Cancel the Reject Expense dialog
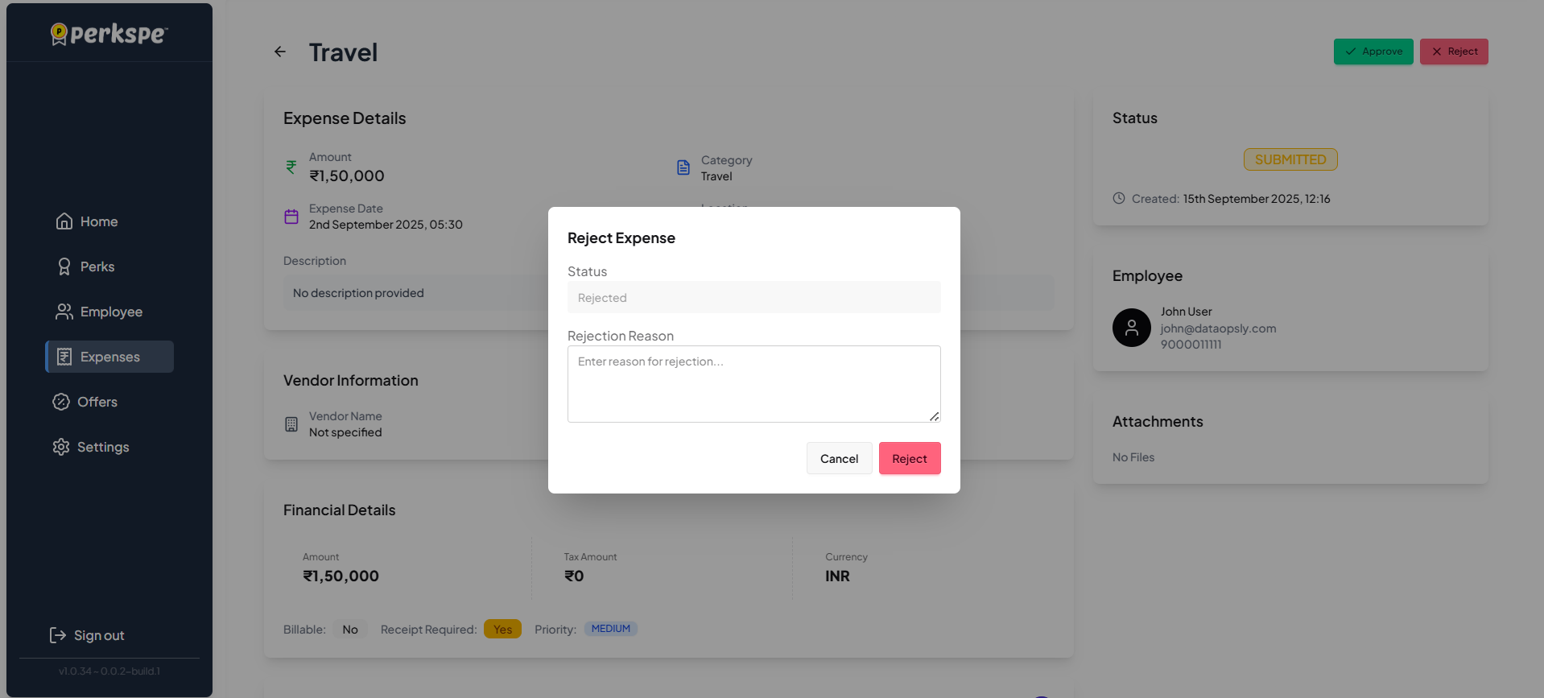This screenshot has height=698, width=1544. coord(839,458)
